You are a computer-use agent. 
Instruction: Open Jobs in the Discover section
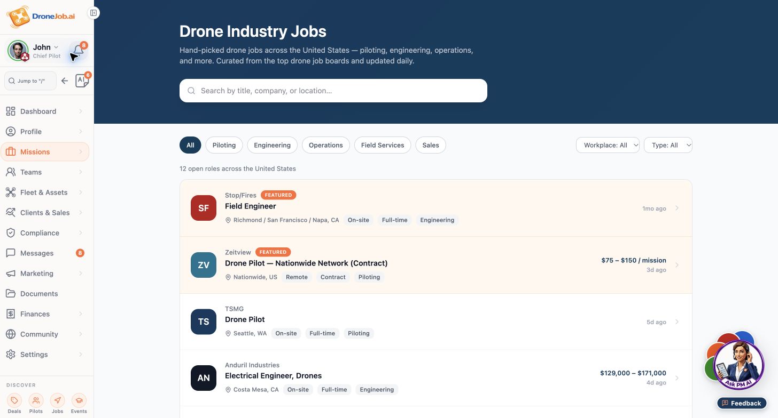[x=57, y=404]
